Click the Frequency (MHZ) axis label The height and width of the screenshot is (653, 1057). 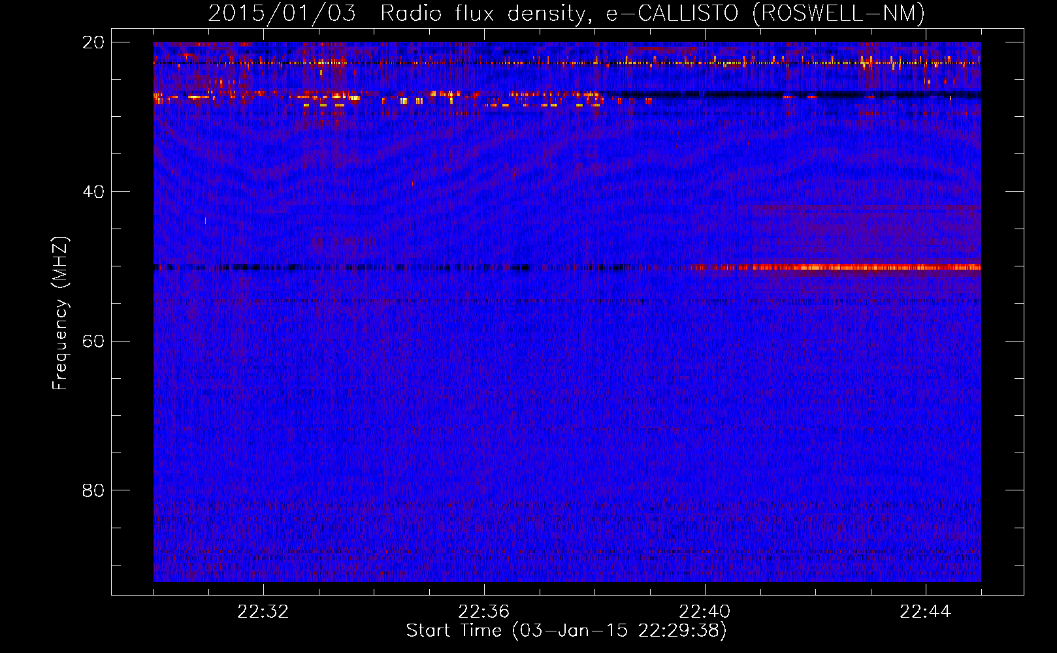[x=60, y=313]
